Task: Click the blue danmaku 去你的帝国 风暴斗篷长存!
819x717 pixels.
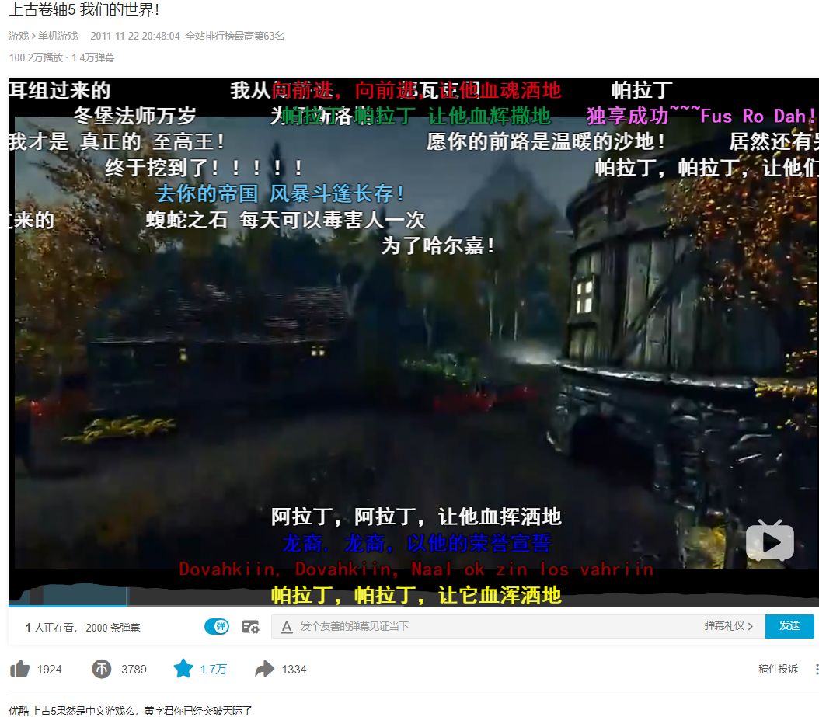Action: pos(280,193)
